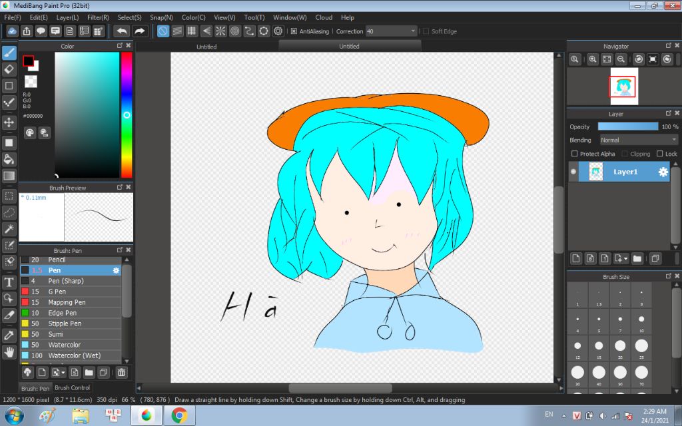The width and height of the screenshot is (682, 426).
Task: Choose the Sumi brush
Action: 71,334
